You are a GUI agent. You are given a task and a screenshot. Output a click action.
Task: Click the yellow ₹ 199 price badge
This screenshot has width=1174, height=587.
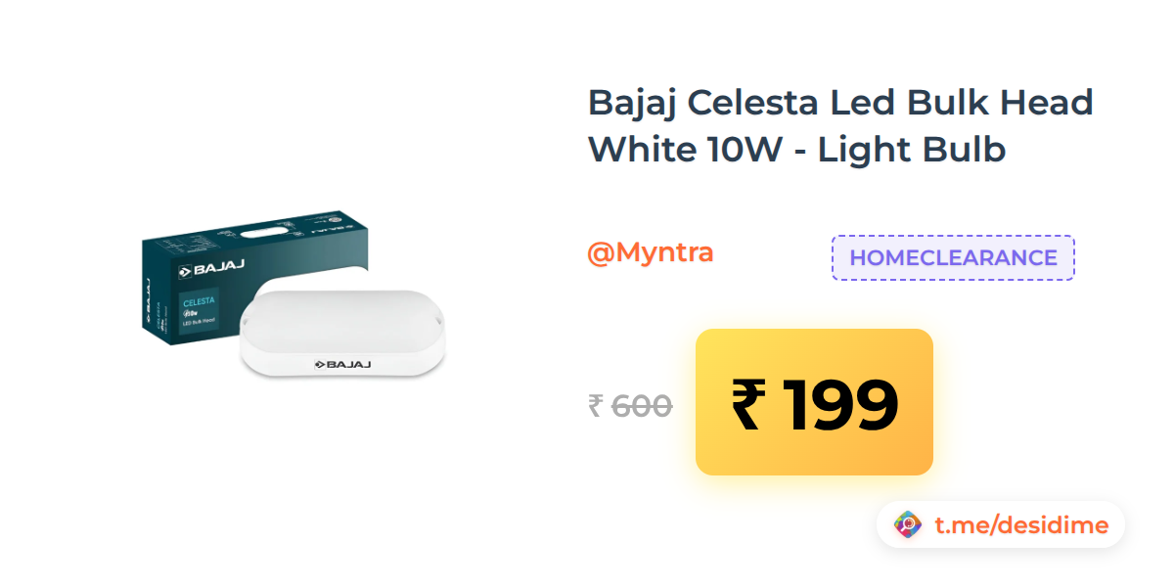(814, 402)
